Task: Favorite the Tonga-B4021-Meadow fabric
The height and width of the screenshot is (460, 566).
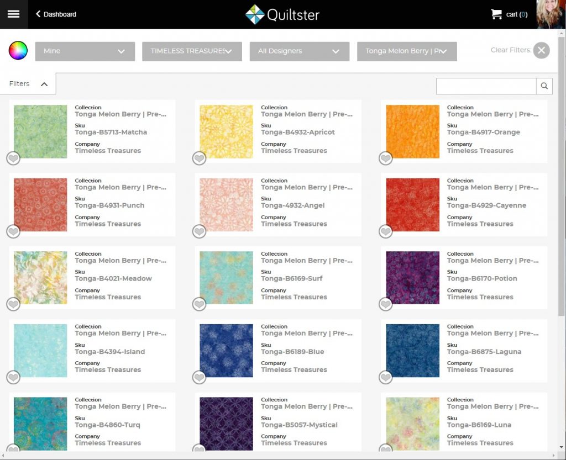Action: 13,304
